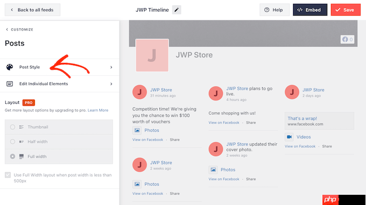Select the Full width layout radio button
The image size is (366, 205).
(x=12, y=156)
